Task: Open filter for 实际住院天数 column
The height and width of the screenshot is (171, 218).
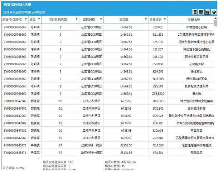Action: pos(76,19)
